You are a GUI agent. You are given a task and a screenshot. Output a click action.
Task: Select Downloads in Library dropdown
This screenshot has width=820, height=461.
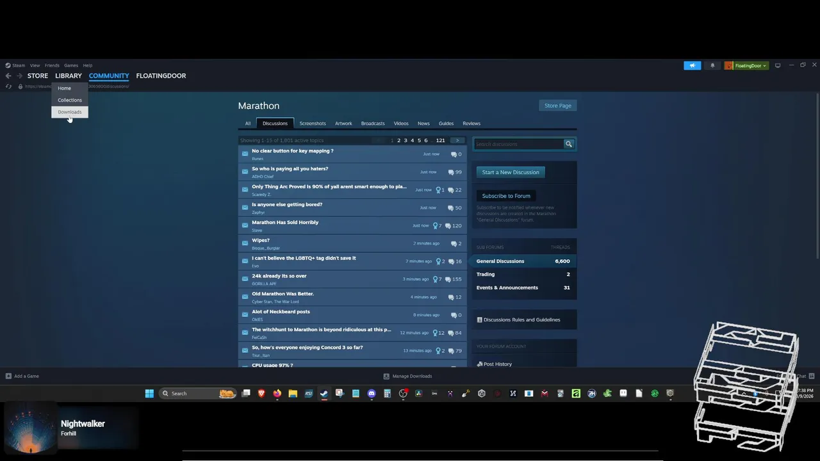(x=70, y=112)
